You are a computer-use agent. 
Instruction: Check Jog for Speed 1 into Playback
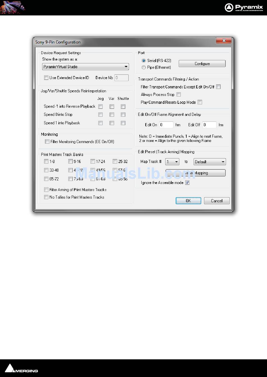[101, 123]
